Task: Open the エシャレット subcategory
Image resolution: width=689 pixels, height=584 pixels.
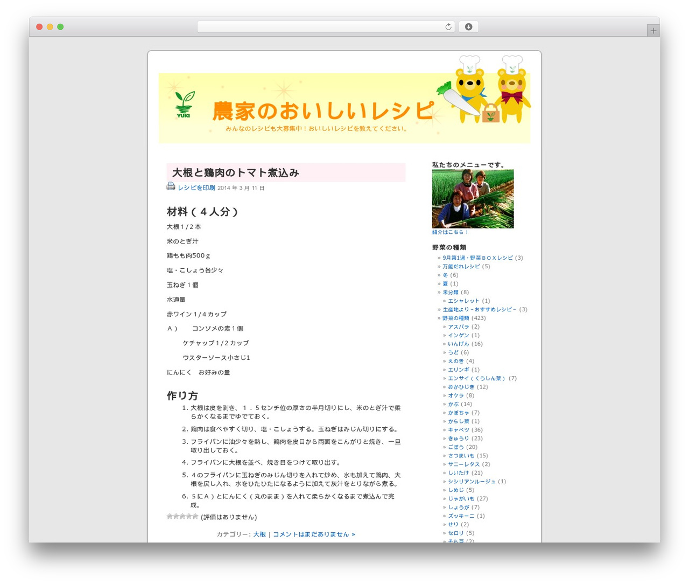Action: (463, 301)
